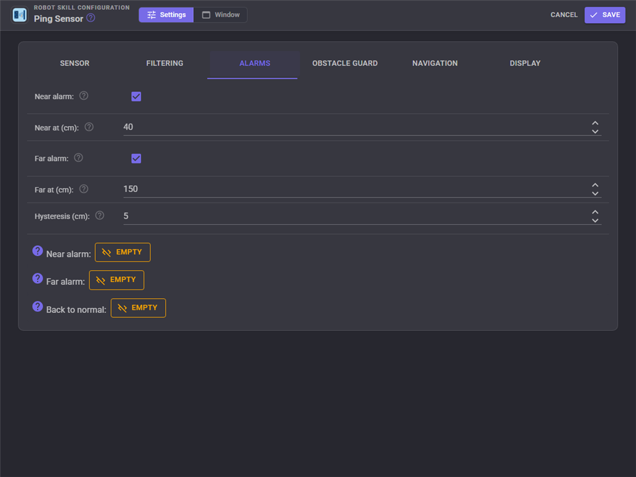Show help for Far at (cm)
This screenshot has height=477, width=636.
[x=84, y=189]
